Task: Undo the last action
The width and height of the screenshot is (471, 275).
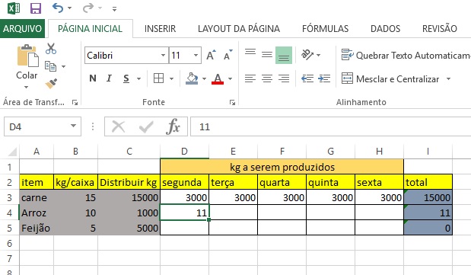Action: pyautogui.click(x=58, y=8)
